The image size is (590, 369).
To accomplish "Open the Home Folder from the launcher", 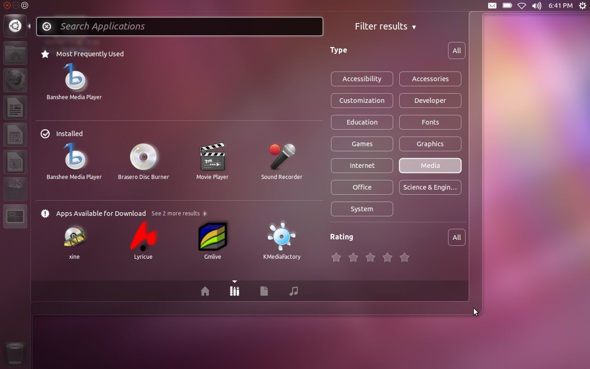I will (x=15, y=54).
